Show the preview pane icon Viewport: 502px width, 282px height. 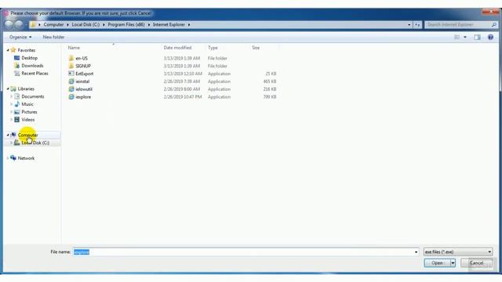coord(477,37)
